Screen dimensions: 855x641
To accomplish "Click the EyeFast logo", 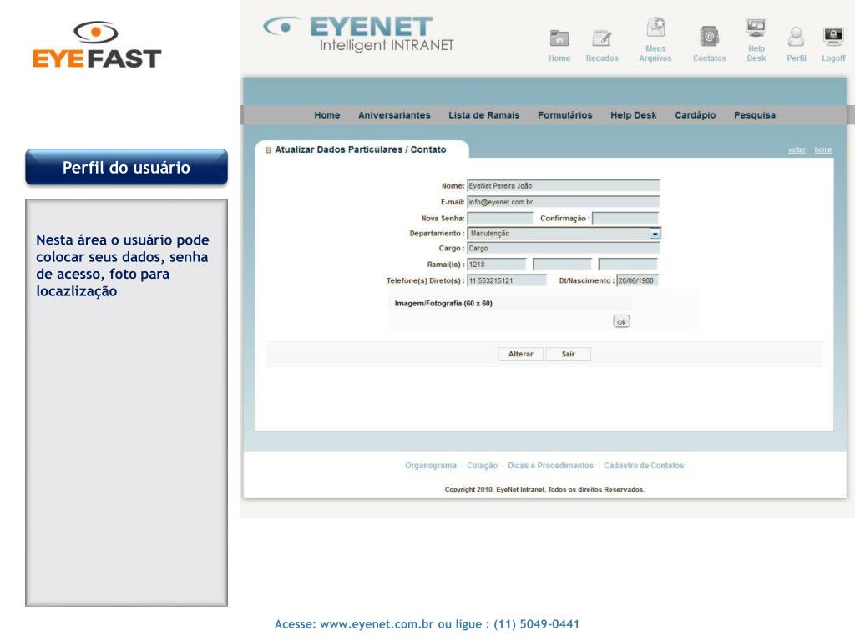I will tap(97, 45).
